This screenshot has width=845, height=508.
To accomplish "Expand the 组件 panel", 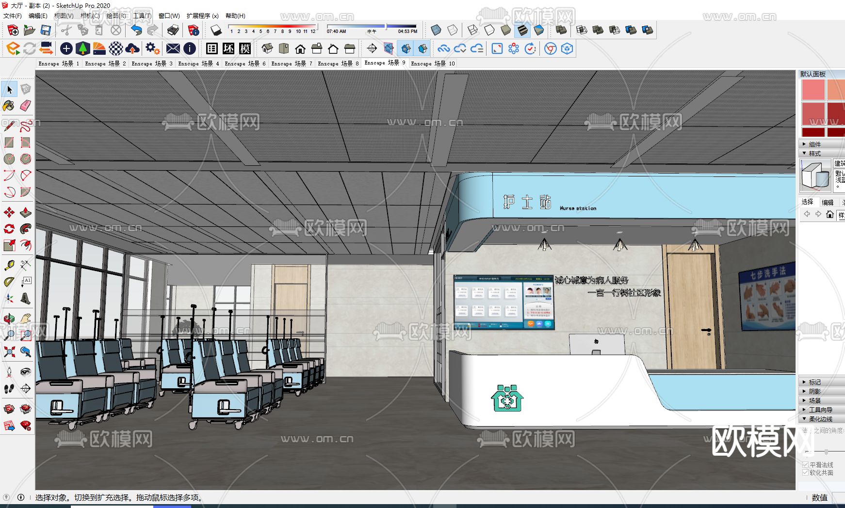I will pyautogui.click(x=822, y=144).
